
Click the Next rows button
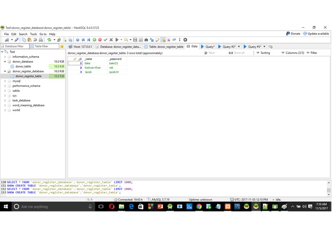[x=209, y=53]
